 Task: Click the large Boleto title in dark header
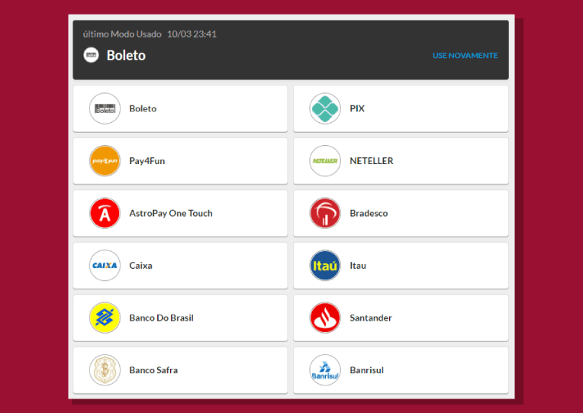click(x=126, y=56)
